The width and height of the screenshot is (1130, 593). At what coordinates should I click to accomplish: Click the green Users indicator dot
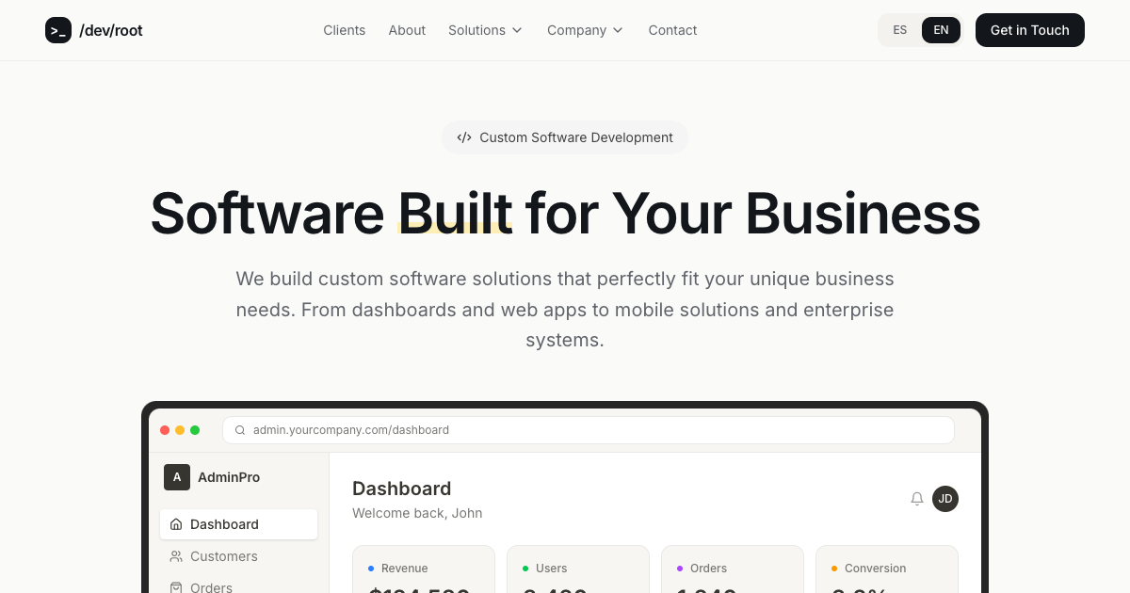pyautogui.click(x=525, y=569)
